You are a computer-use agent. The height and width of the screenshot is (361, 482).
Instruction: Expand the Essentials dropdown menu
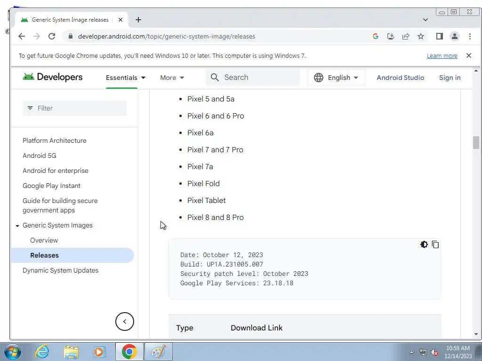point(126,78)
